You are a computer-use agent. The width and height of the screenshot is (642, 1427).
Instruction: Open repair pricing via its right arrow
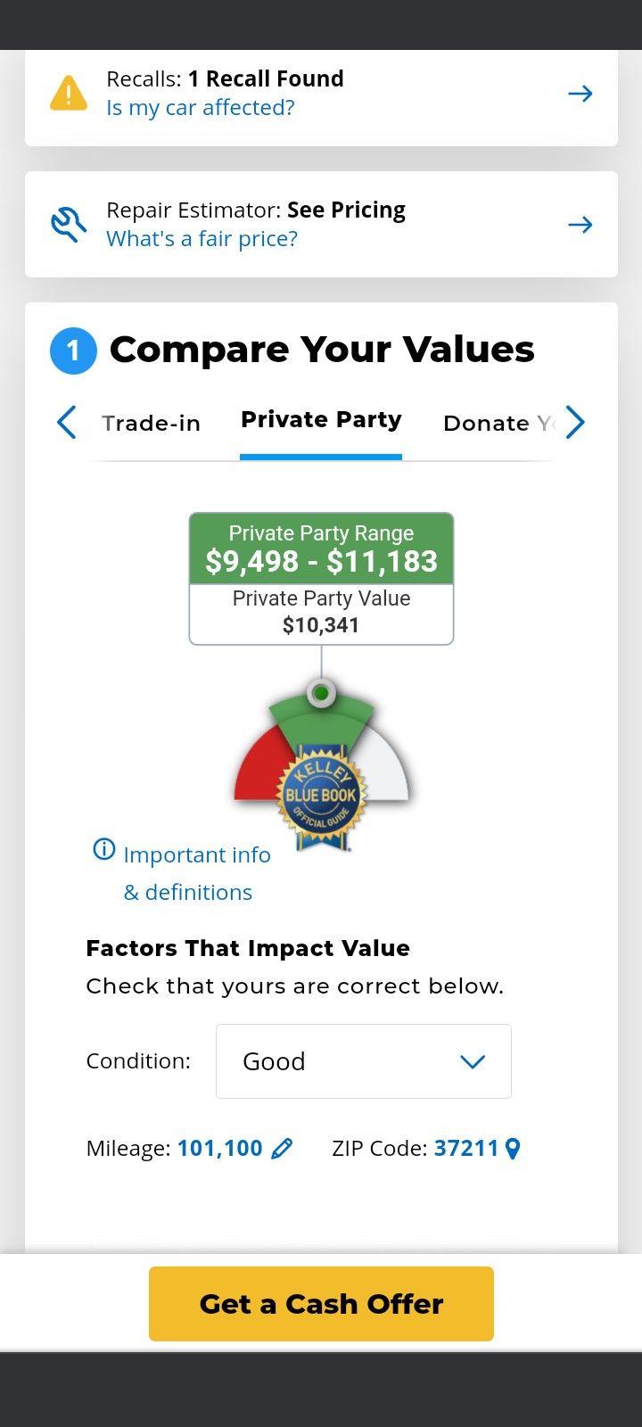pyautogui.click(x=580, y=225)
